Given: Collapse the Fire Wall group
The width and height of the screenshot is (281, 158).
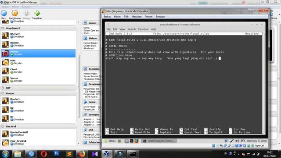Looking at the screenshot, I should tap(3, 126).
